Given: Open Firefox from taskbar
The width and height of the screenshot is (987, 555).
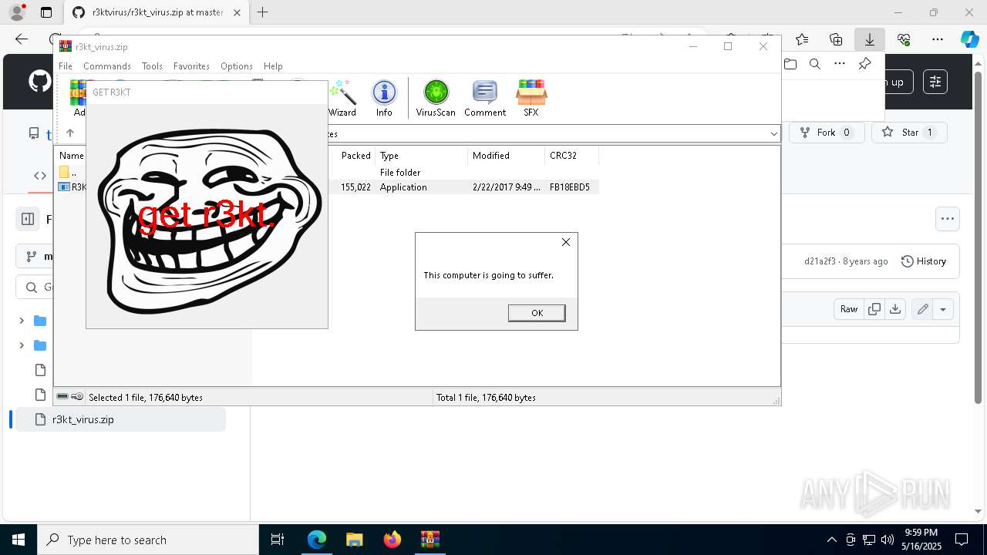Looking at the screenshot, I should 392,540.
